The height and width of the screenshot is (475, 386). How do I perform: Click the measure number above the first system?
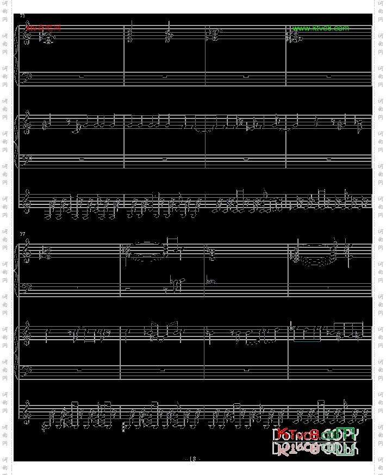pyautogui.click(x=23, y=16)
